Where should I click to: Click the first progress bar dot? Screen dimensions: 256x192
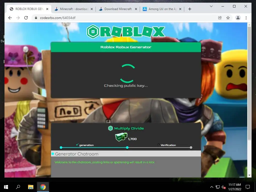pyautogui.click(x=61, y=147)
